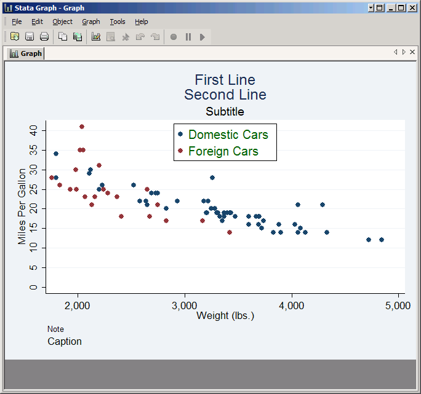Click the 3,000 x-axis label
This screenshot has width=421, height=394.
click(x=185, y=305)
